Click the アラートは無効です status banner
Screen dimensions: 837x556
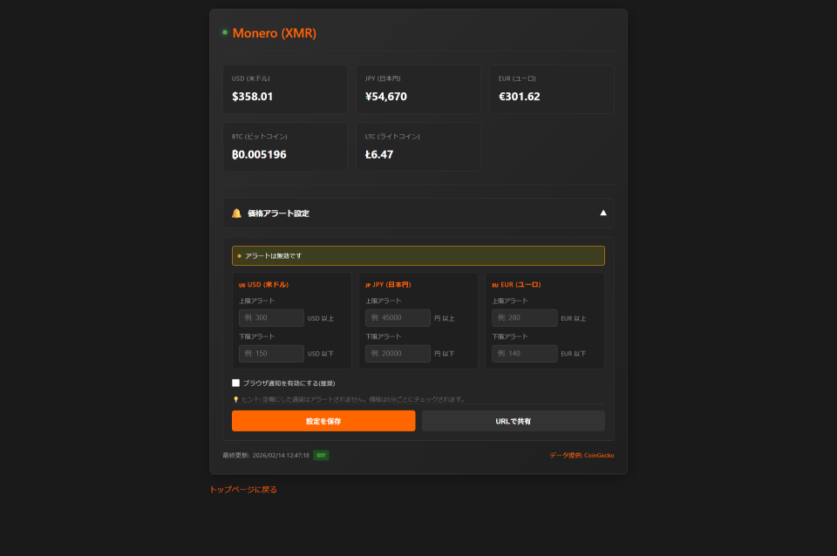(418, 255)
